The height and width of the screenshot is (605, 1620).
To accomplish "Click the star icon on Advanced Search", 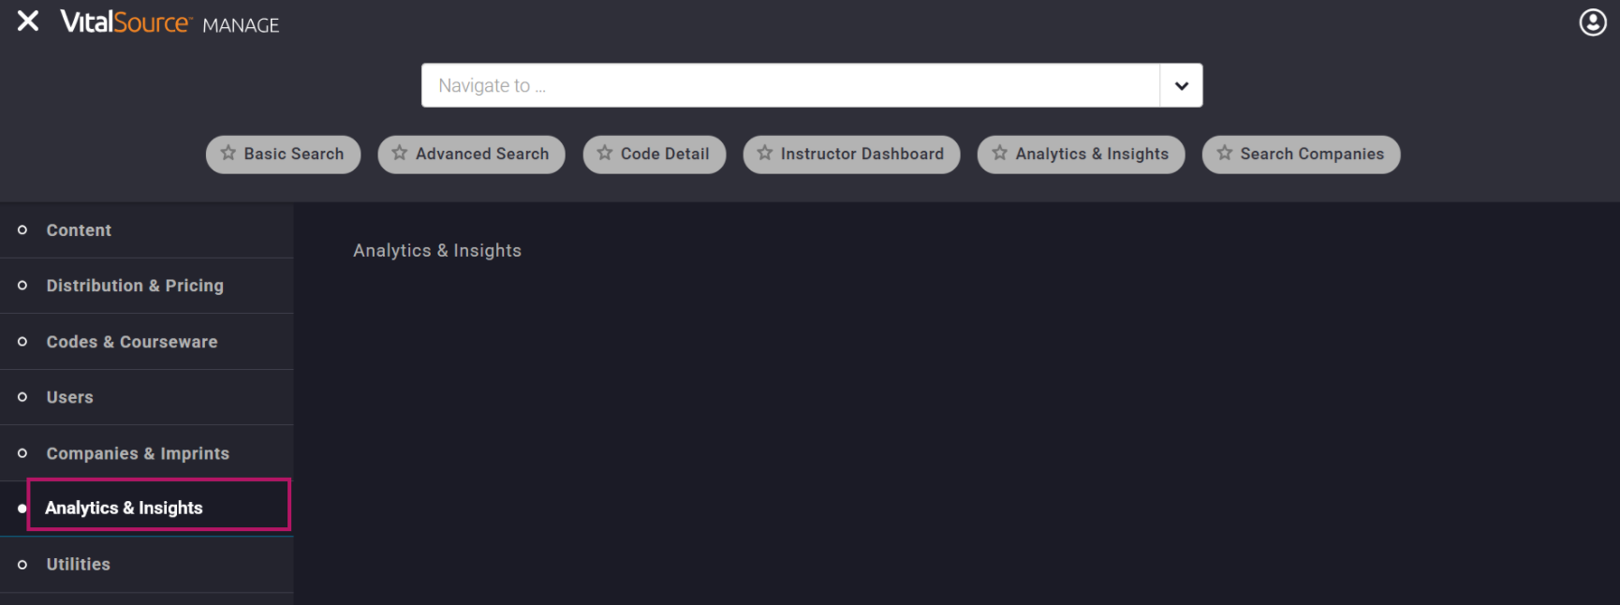I will point(400,154).
